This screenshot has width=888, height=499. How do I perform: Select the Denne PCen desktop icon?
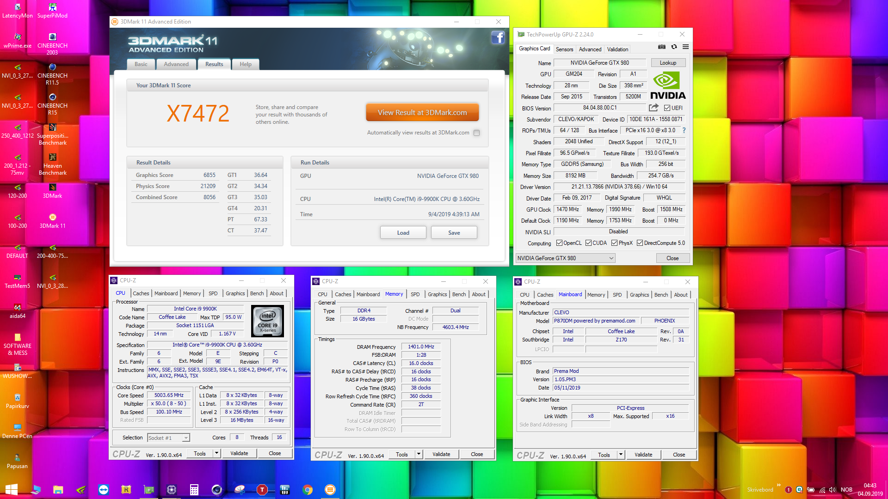[18, 432]
